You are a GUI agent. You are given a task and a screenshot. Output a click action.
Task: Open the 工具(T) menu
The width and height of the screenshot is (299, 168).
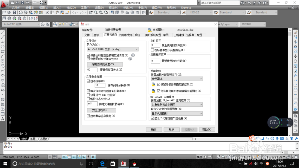click(85, 8)
